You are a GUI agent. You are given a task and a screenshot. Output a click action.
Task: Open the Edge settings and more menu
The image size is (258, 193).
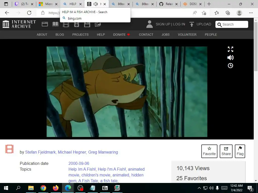[251, 13]
